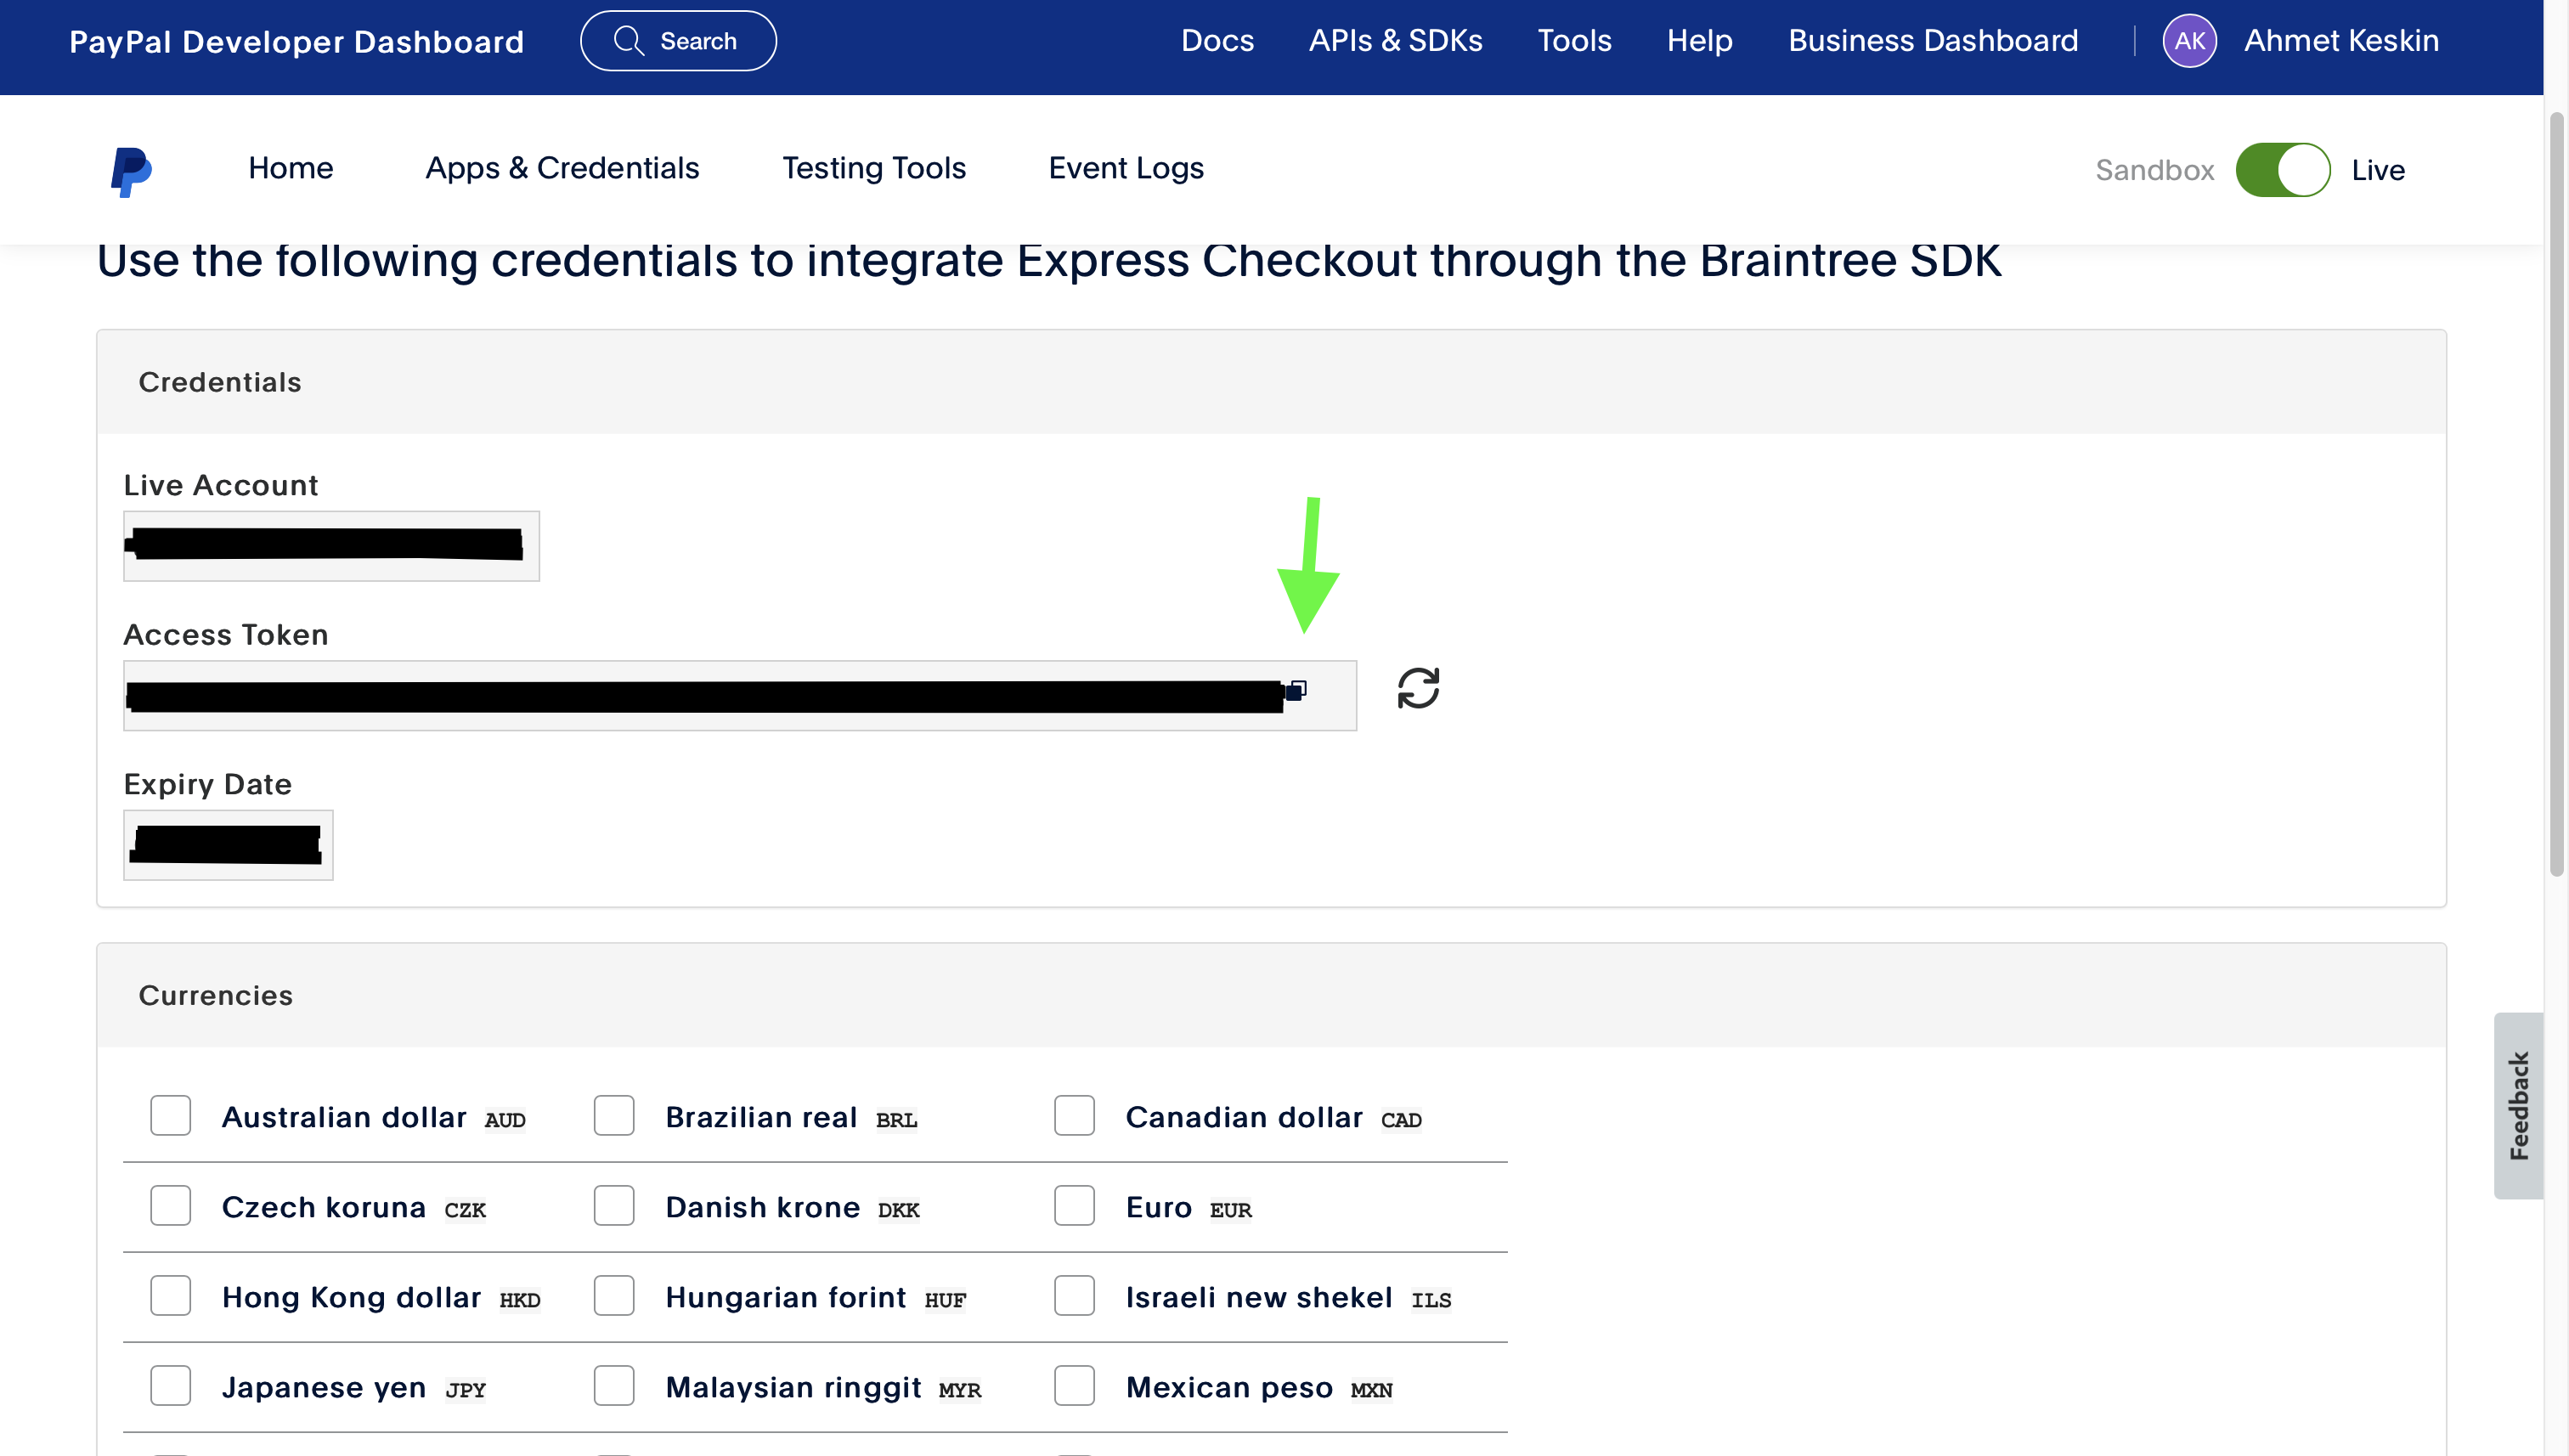Tick the Canadian dollar checkbox
This screenshot has height=1456, width=2569.
[1074, 1116]
